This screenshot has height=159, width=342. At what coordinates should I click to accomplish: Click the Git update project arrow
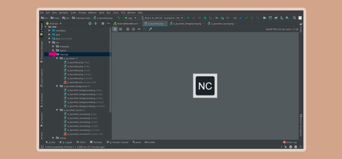[x=241, y=18]
